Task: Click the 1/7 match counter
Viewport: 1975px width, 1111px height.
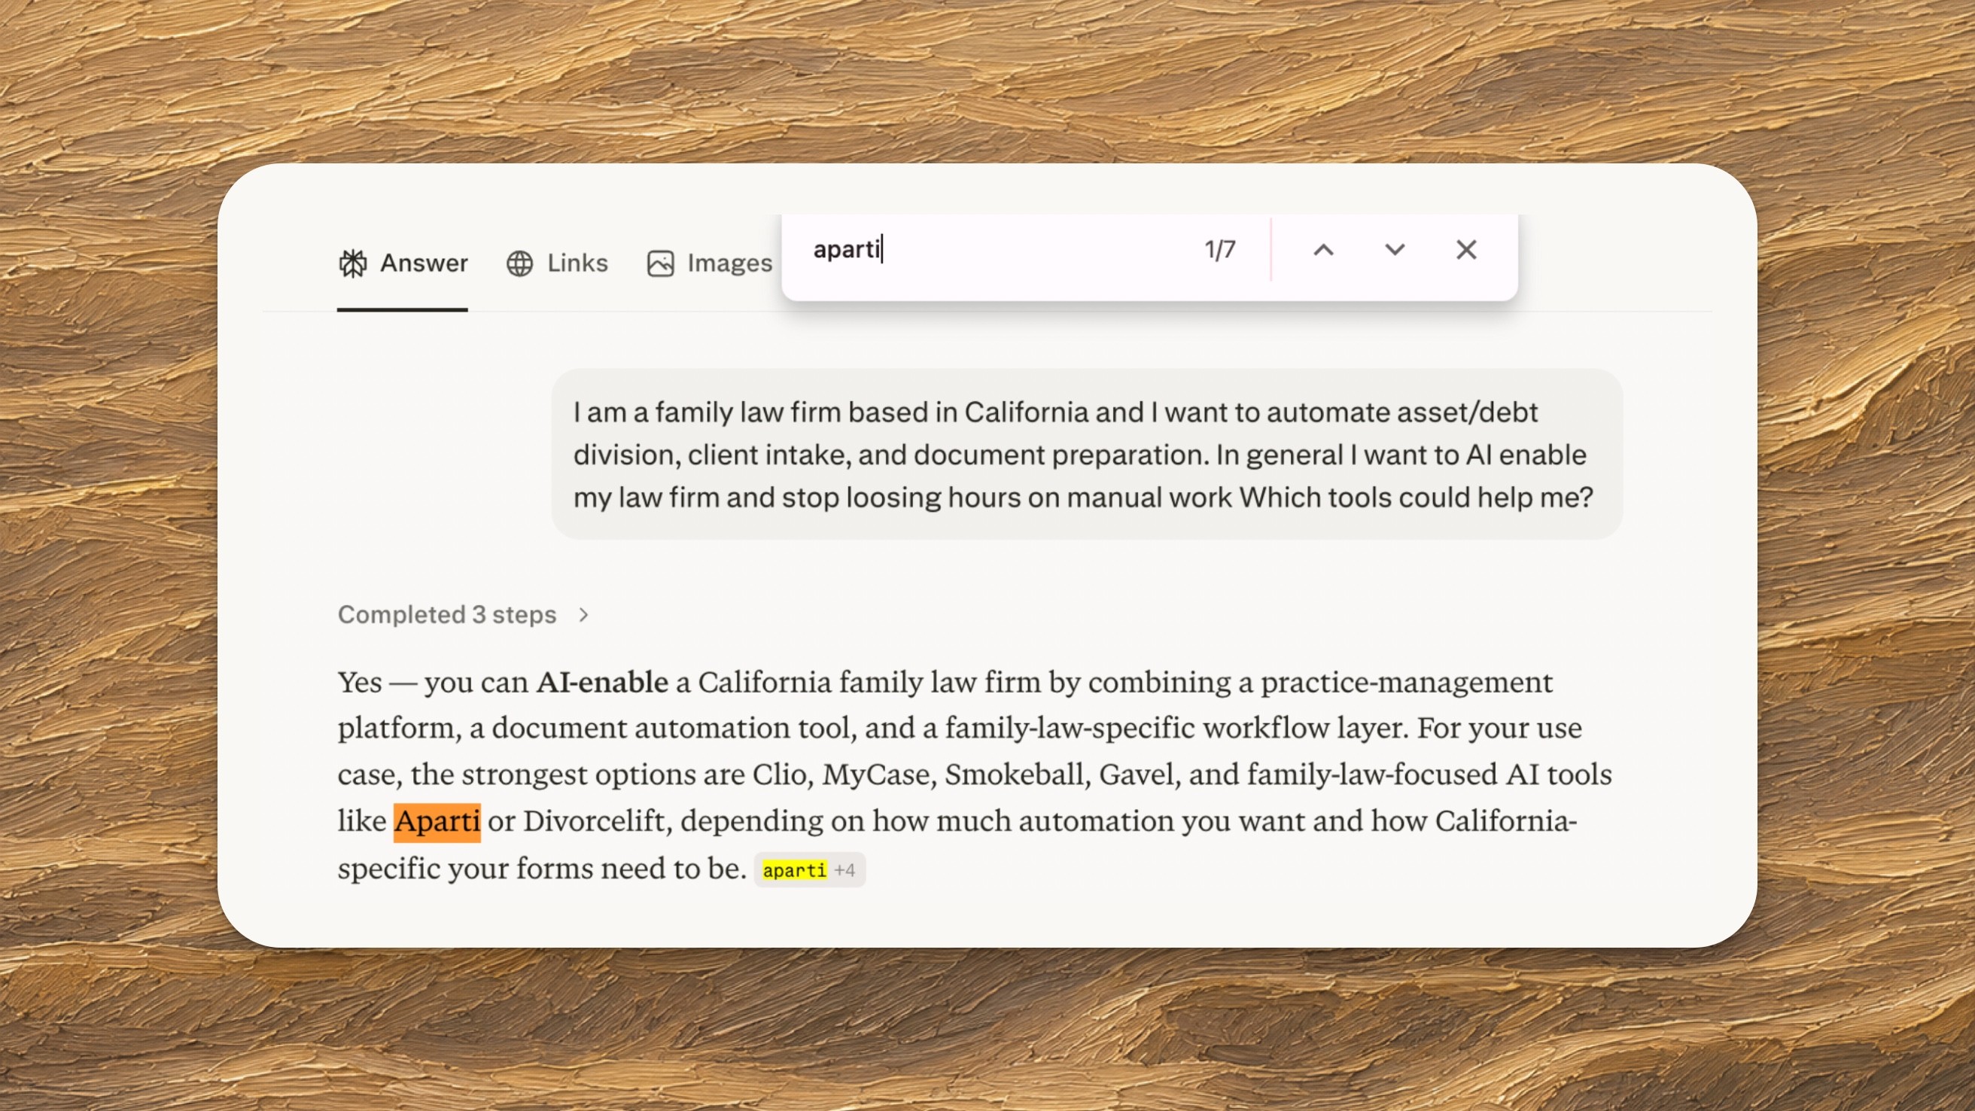Action: coord(1220,249)
